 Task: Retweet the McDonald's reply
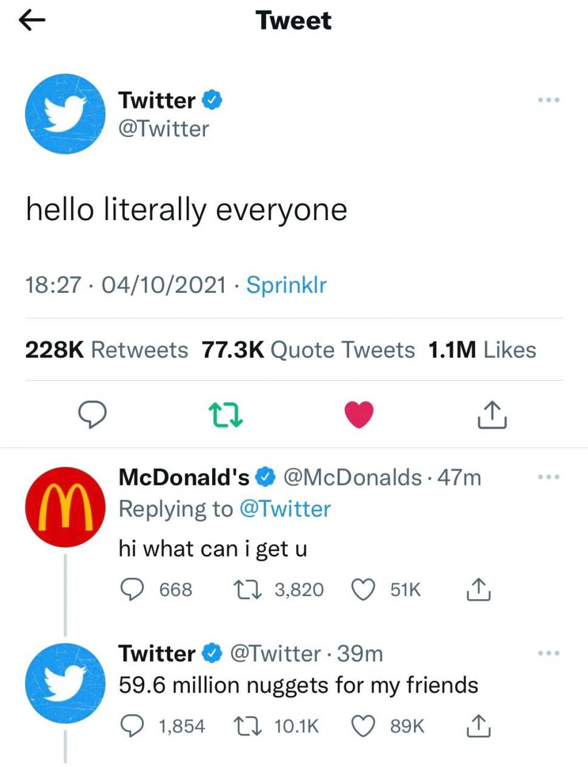coord(247,589)
